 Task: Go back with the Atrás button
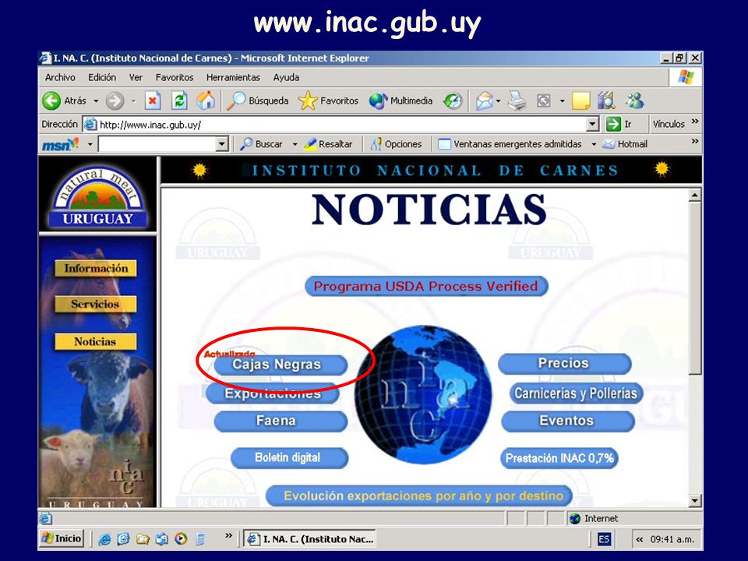pyautogui.click(x=65, y=101)
